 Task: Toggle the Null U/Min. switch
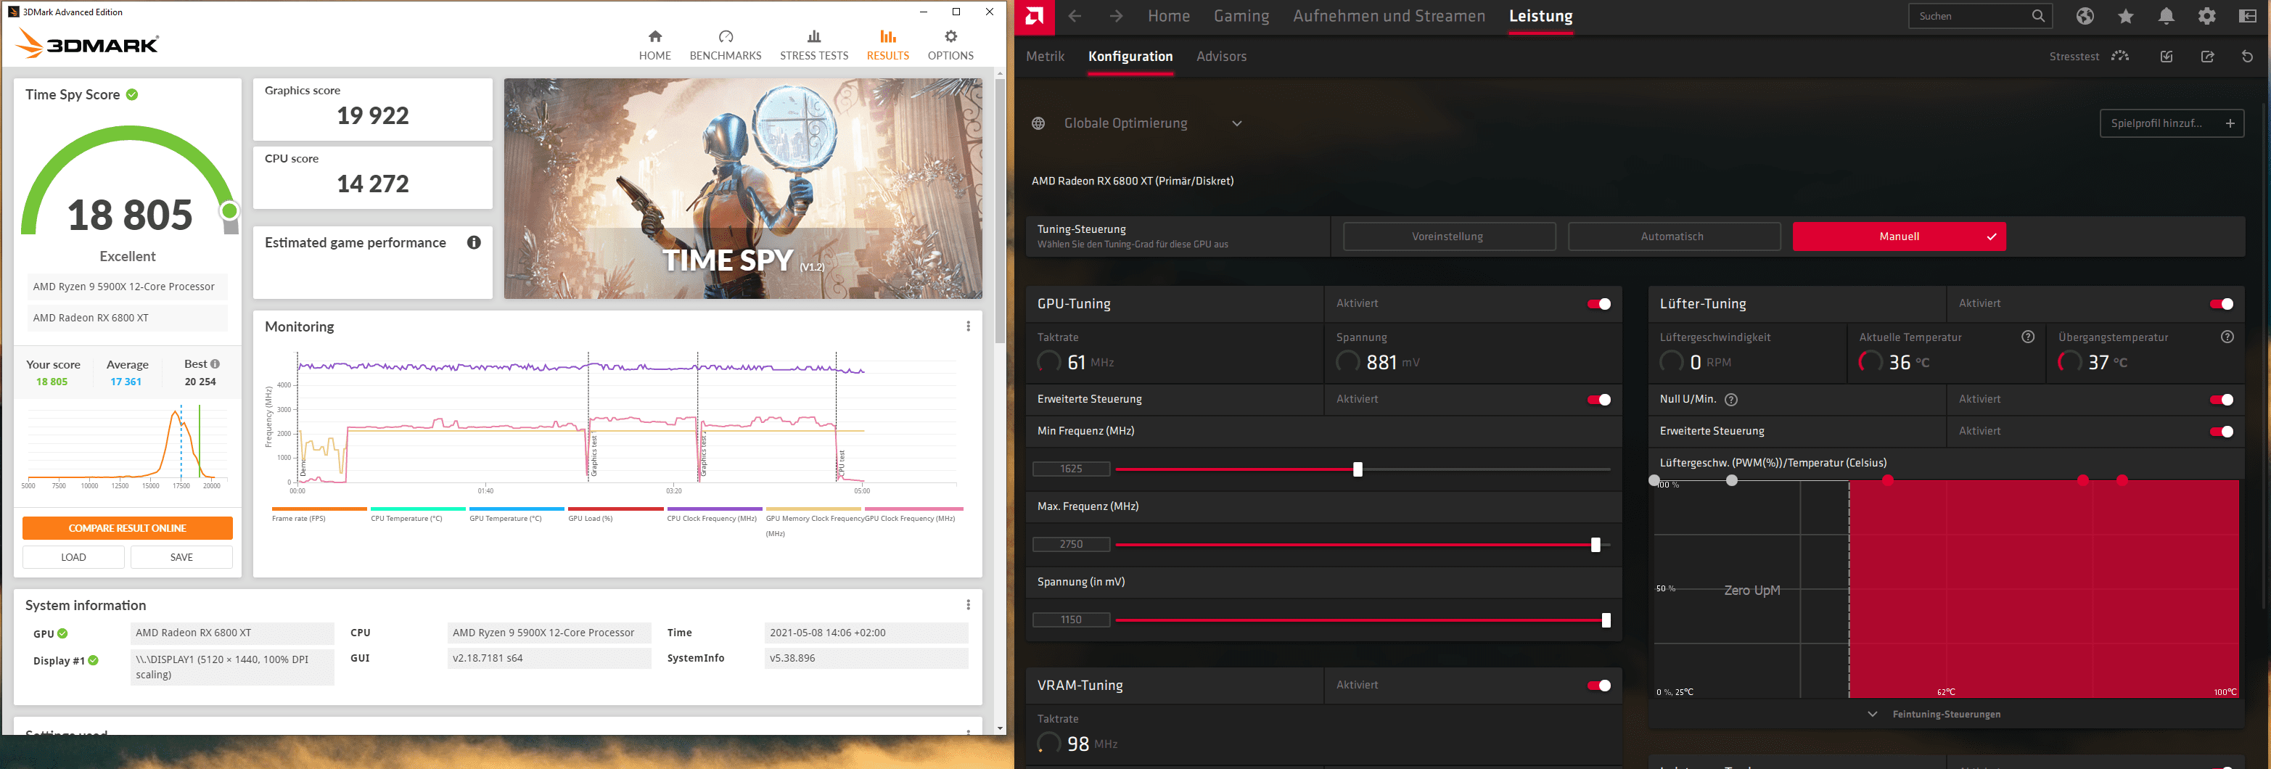click(x=2221, y=400)
